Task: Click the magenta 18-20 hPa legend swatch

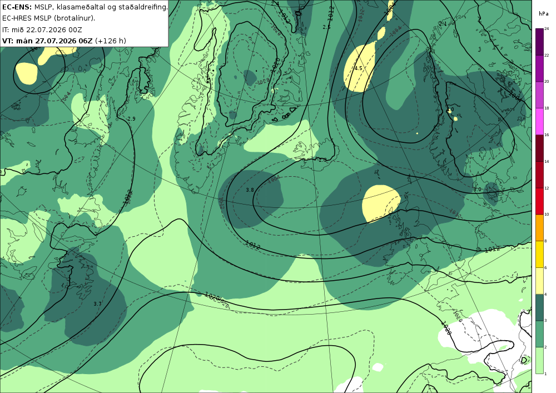Action: 539,94
